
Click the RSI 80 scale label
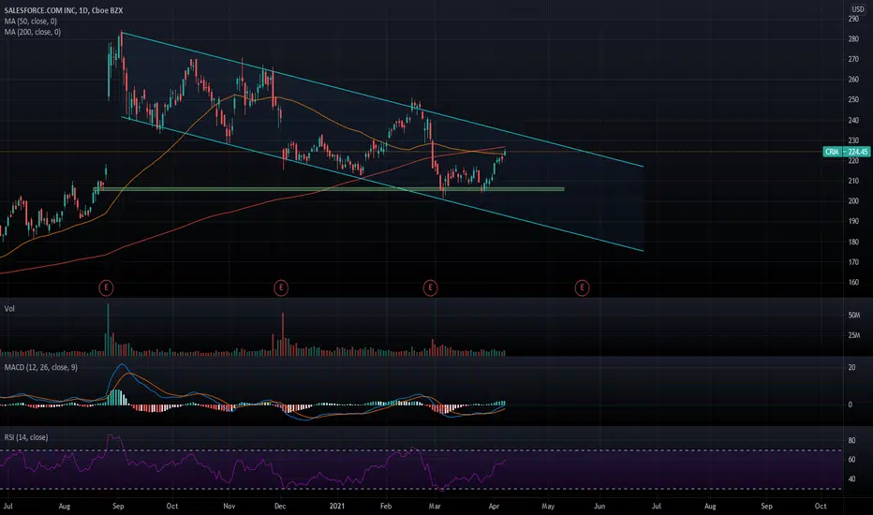pyautogui.click(x=851, y=440)
